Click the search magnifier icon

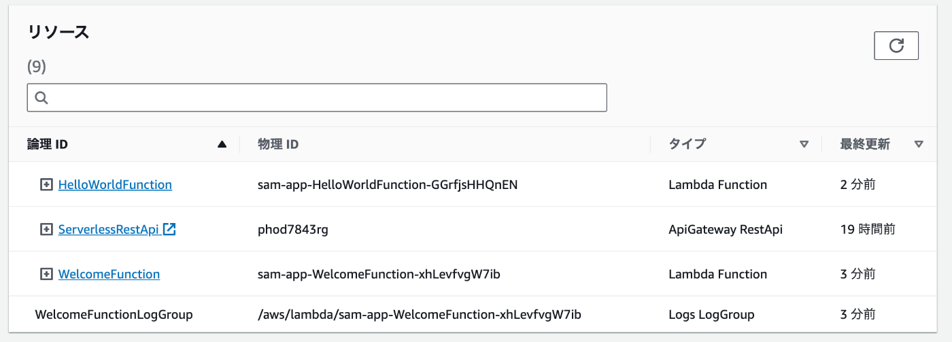coord(41,98)
